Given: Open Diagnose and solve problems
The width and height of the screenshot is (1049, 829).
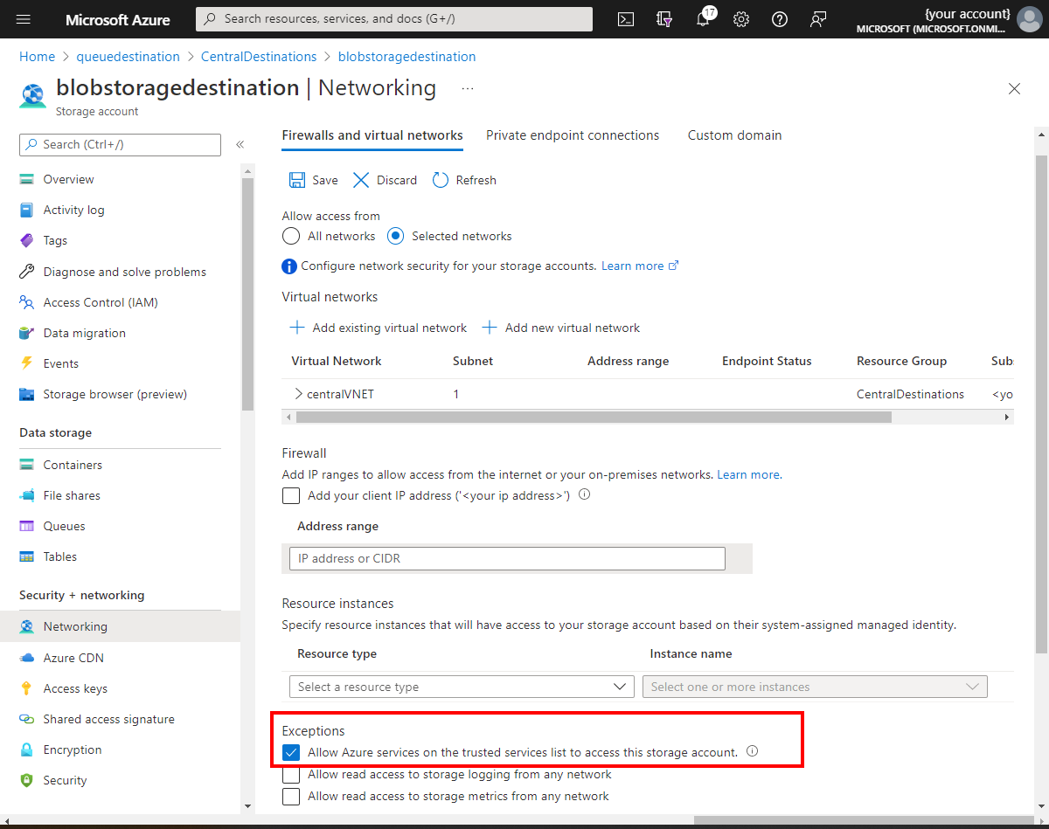Looking at the screenshot, I should [124, 272].
